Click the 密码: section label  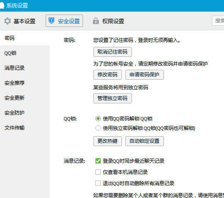pyautogui.click(x=69, y=40)
